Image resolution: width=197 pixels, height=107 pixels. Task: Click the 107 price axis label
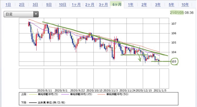174,24
